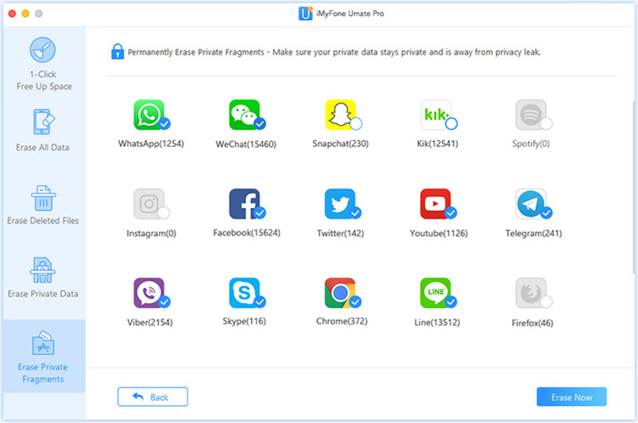
Task: Click the Line app icon
Action: (x=436, y=293)
